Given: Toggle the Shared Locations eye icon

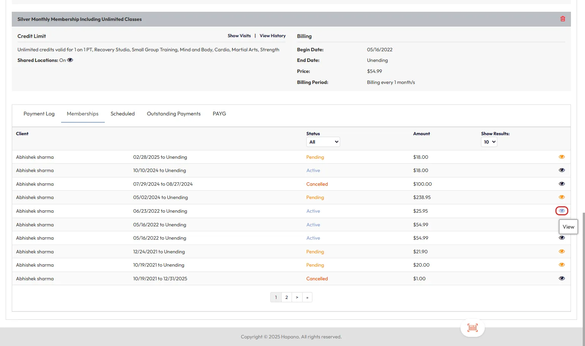Looking at the screenshot, I should 70,60.
